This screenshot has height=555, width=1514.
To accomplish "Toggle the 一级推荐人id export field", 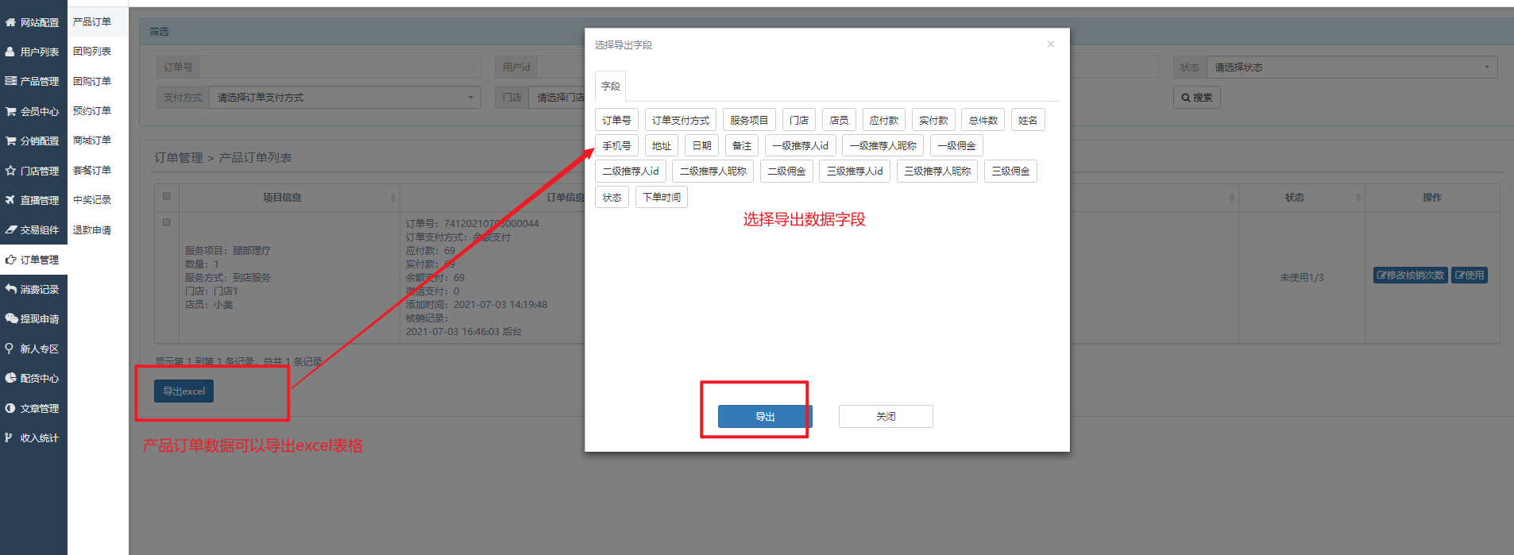I will 801,145.
